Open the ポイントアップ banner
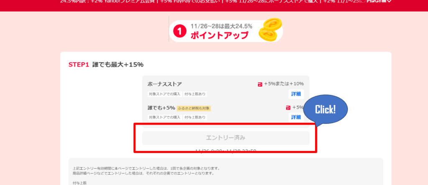 click(226, 30)
